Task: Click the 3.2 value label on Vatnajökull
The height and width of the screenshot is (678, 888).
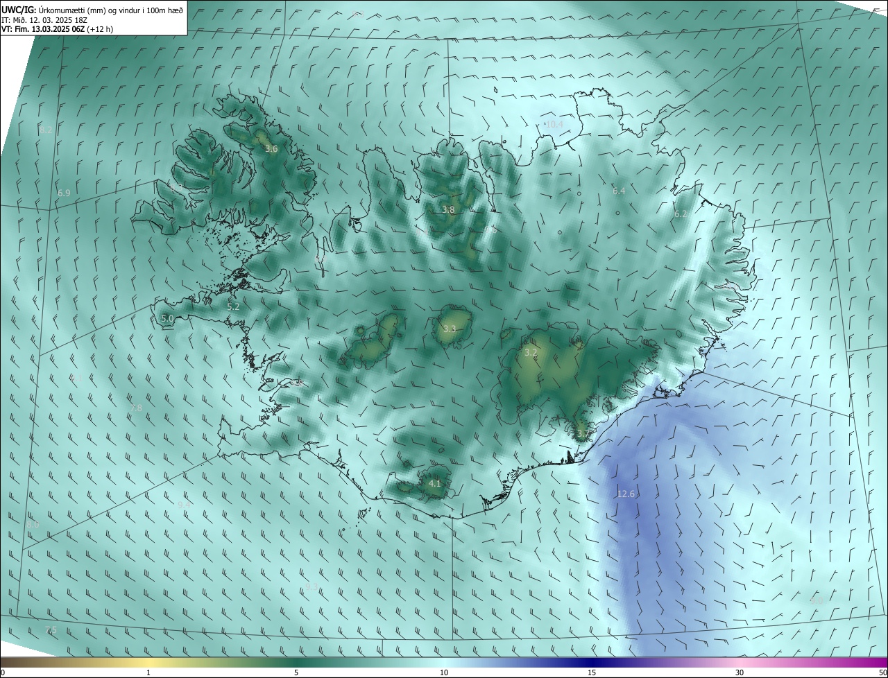Action: 531,352
